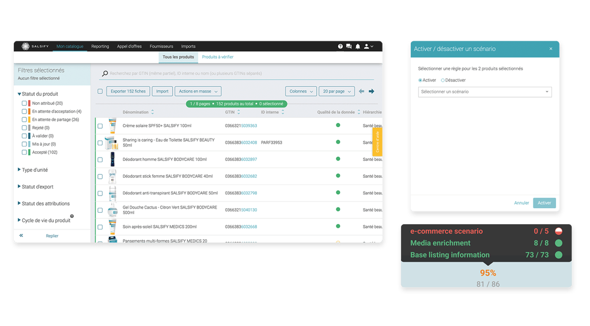590x326 pixels.
Task: Click the 95% quality score indicator
Action: (x=487, y=273)
